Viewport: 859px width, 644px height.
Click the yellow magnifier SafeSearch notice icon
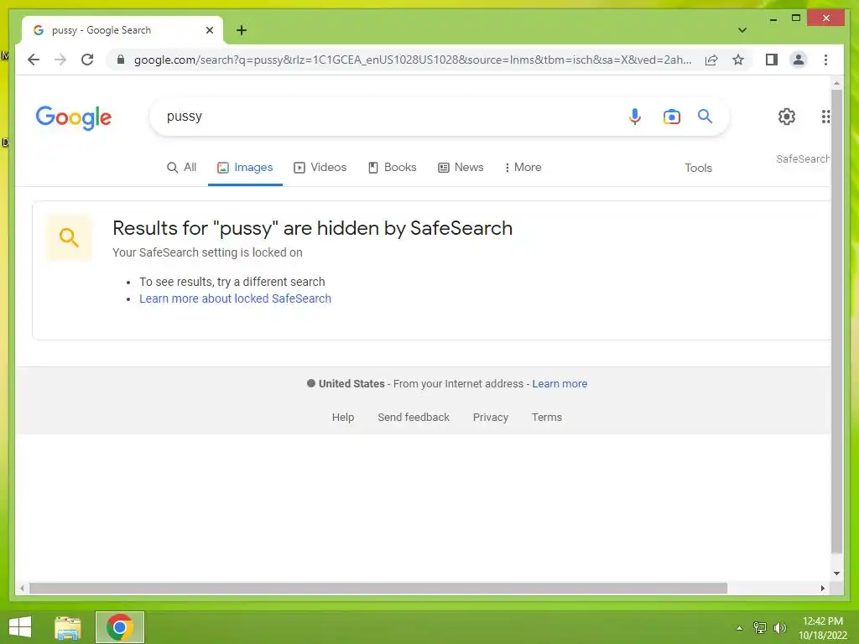[69, 237]
